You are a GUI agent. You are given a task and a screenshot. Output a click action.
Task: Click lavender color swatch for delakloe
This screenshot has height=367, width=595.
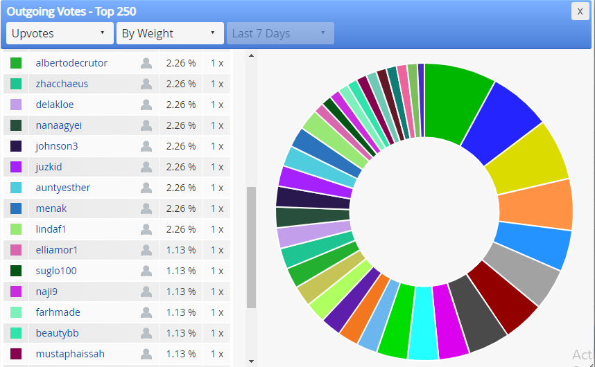[16, 105]
